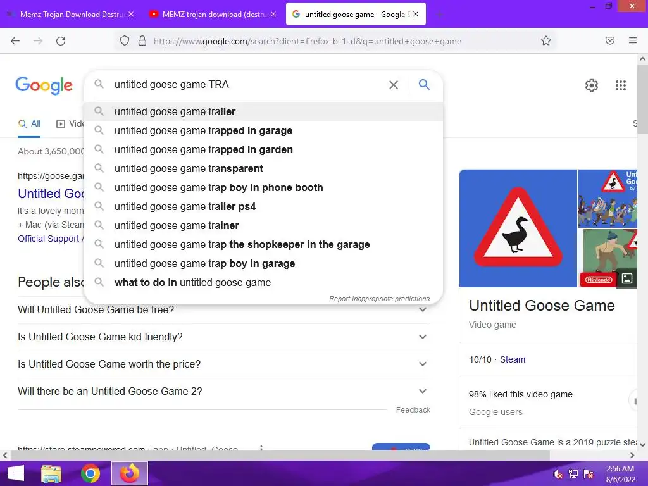
Task: Choose suggestion trap boy in garage
Action: click(x=263, y=264)
